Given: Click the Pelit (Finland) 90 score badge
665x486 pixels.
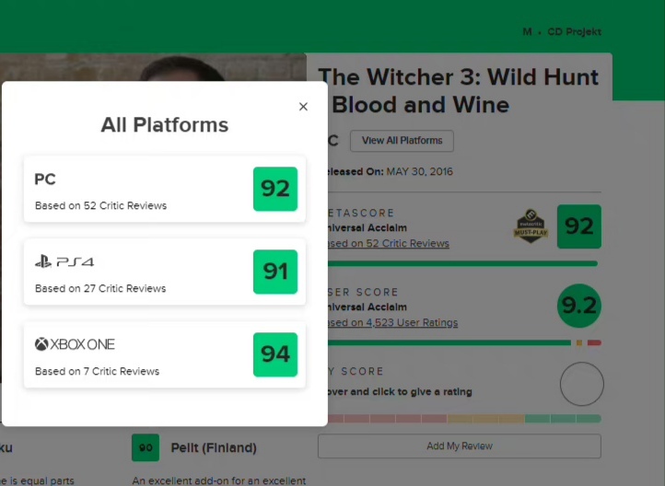Looking at the screenshot, I should pyautogui.click(x=146, y=447).
